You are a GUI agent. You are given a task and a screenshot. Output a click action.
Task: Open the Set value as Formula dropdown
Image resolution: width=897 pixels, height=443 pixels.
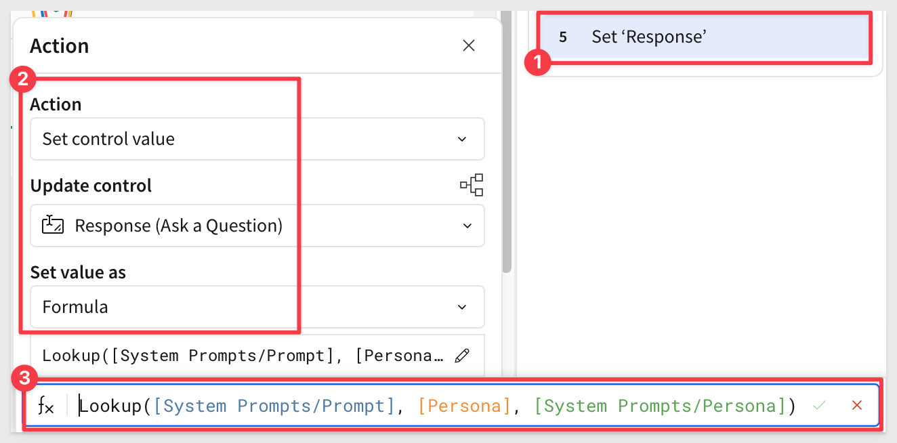257,307
